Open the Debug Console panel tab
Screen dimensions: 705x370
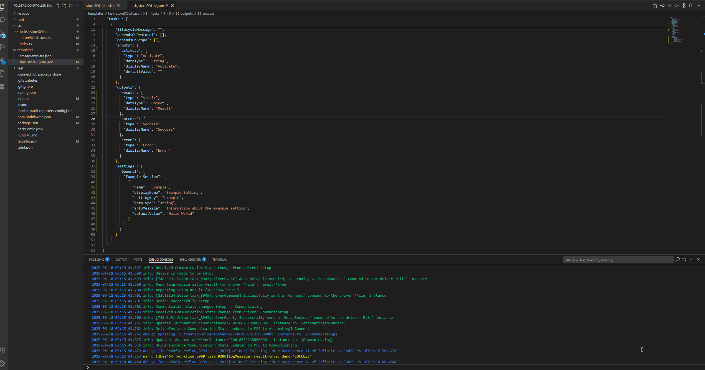click(x=161, y=260)
